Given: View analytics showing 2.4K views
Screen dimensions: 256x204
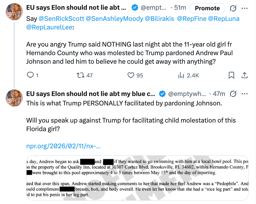Looking at the screenshot, I should 181,75.
